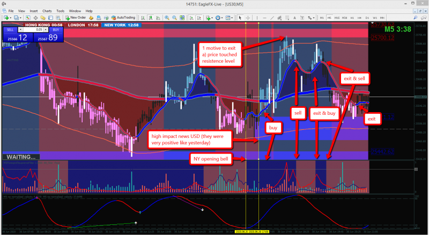Toggle chart shift
The height and width of the screenshot is (235, 429).
point(199,18)
